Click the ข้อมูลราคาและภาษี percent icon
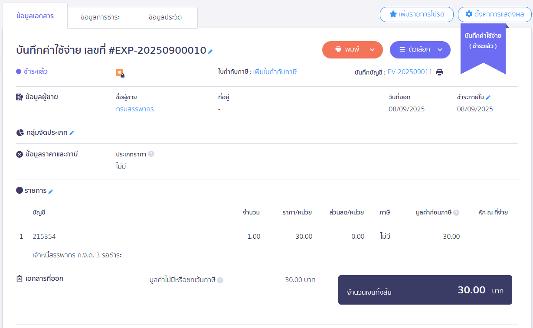This screenshot has height=328, width=533. [x=20, y=154]
